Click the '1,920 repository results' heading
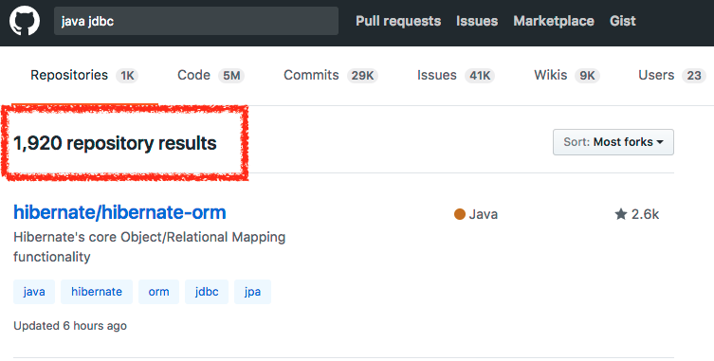This screenshot has height=361, width=714. 115,143
